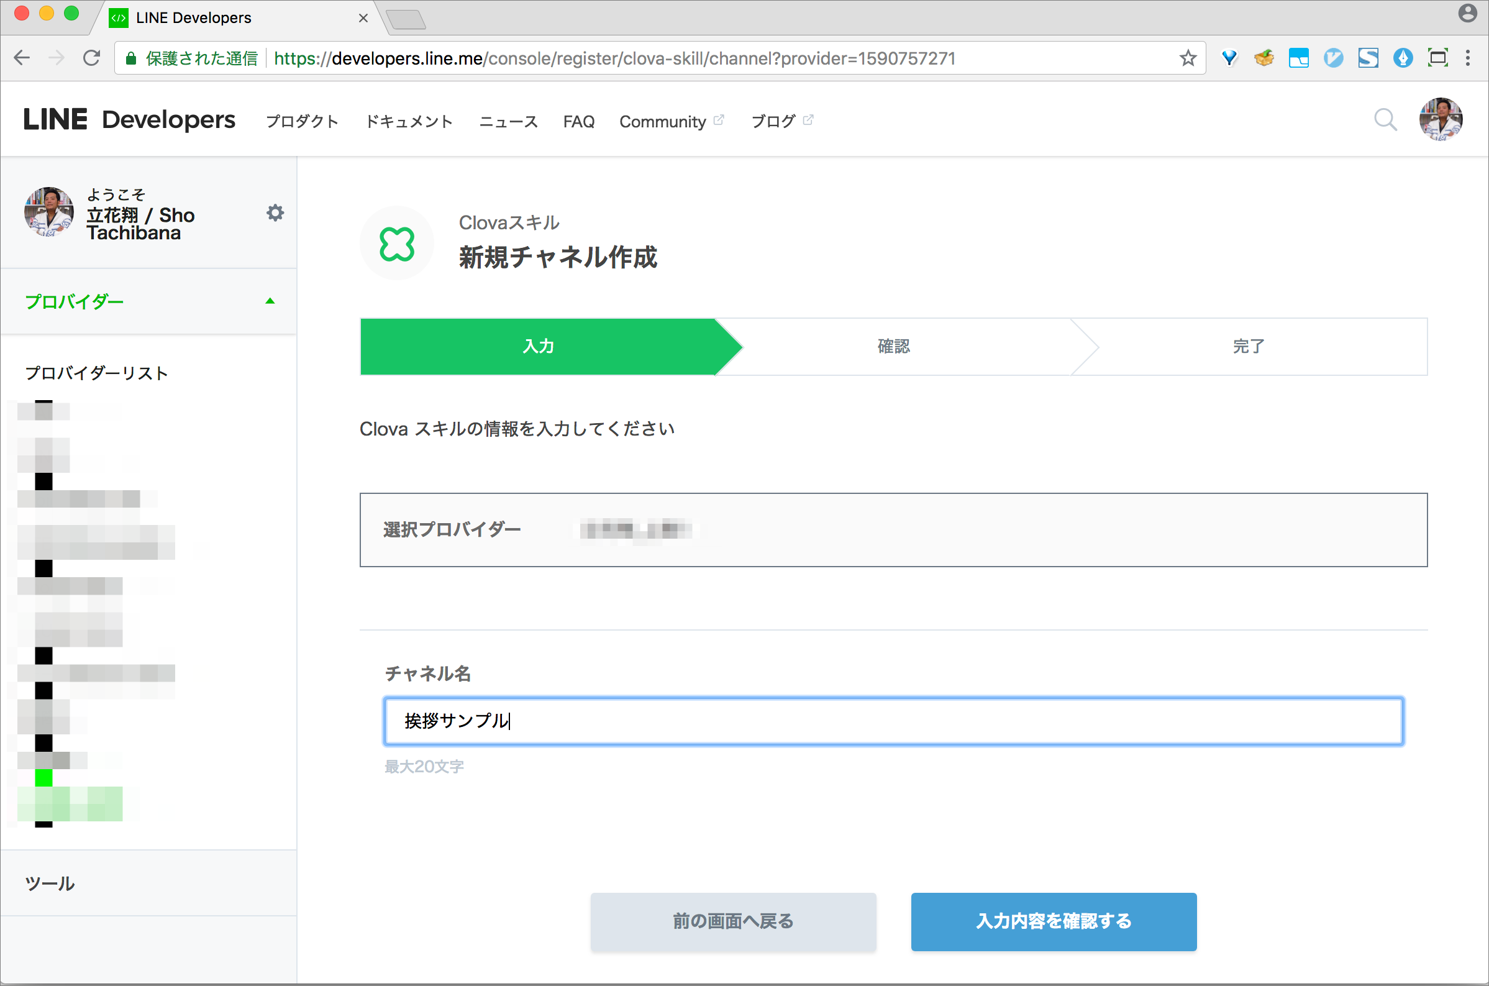Click the sidebar profile photo
Screen dimensions: 1489x986
[x=49, y=212]
